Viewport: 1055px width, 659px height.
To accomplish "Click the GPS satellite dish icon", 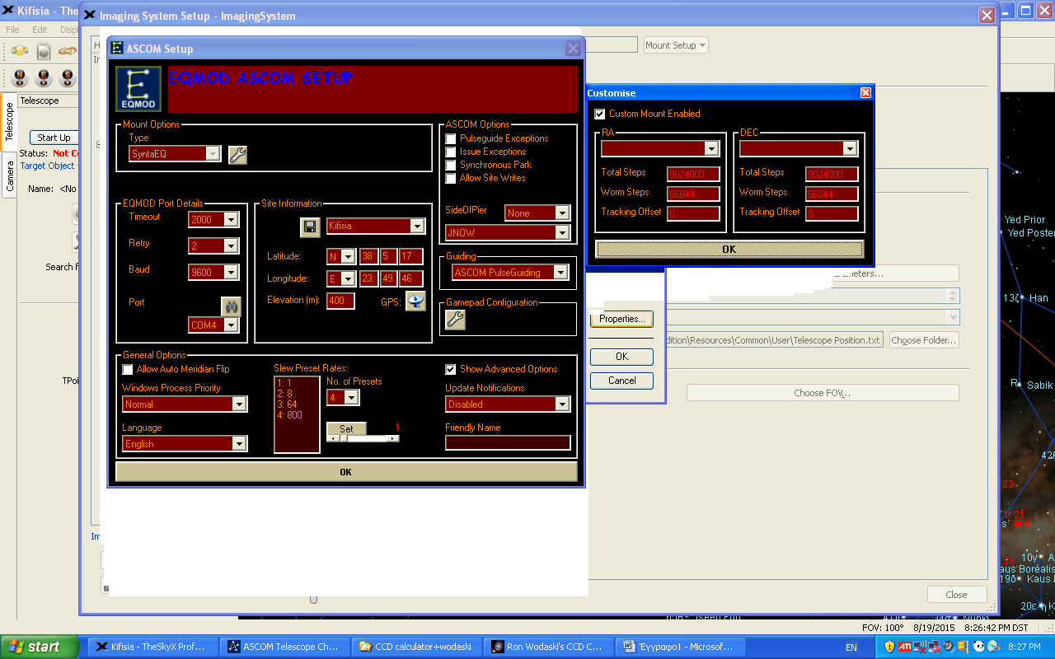I will pos(415,301).
